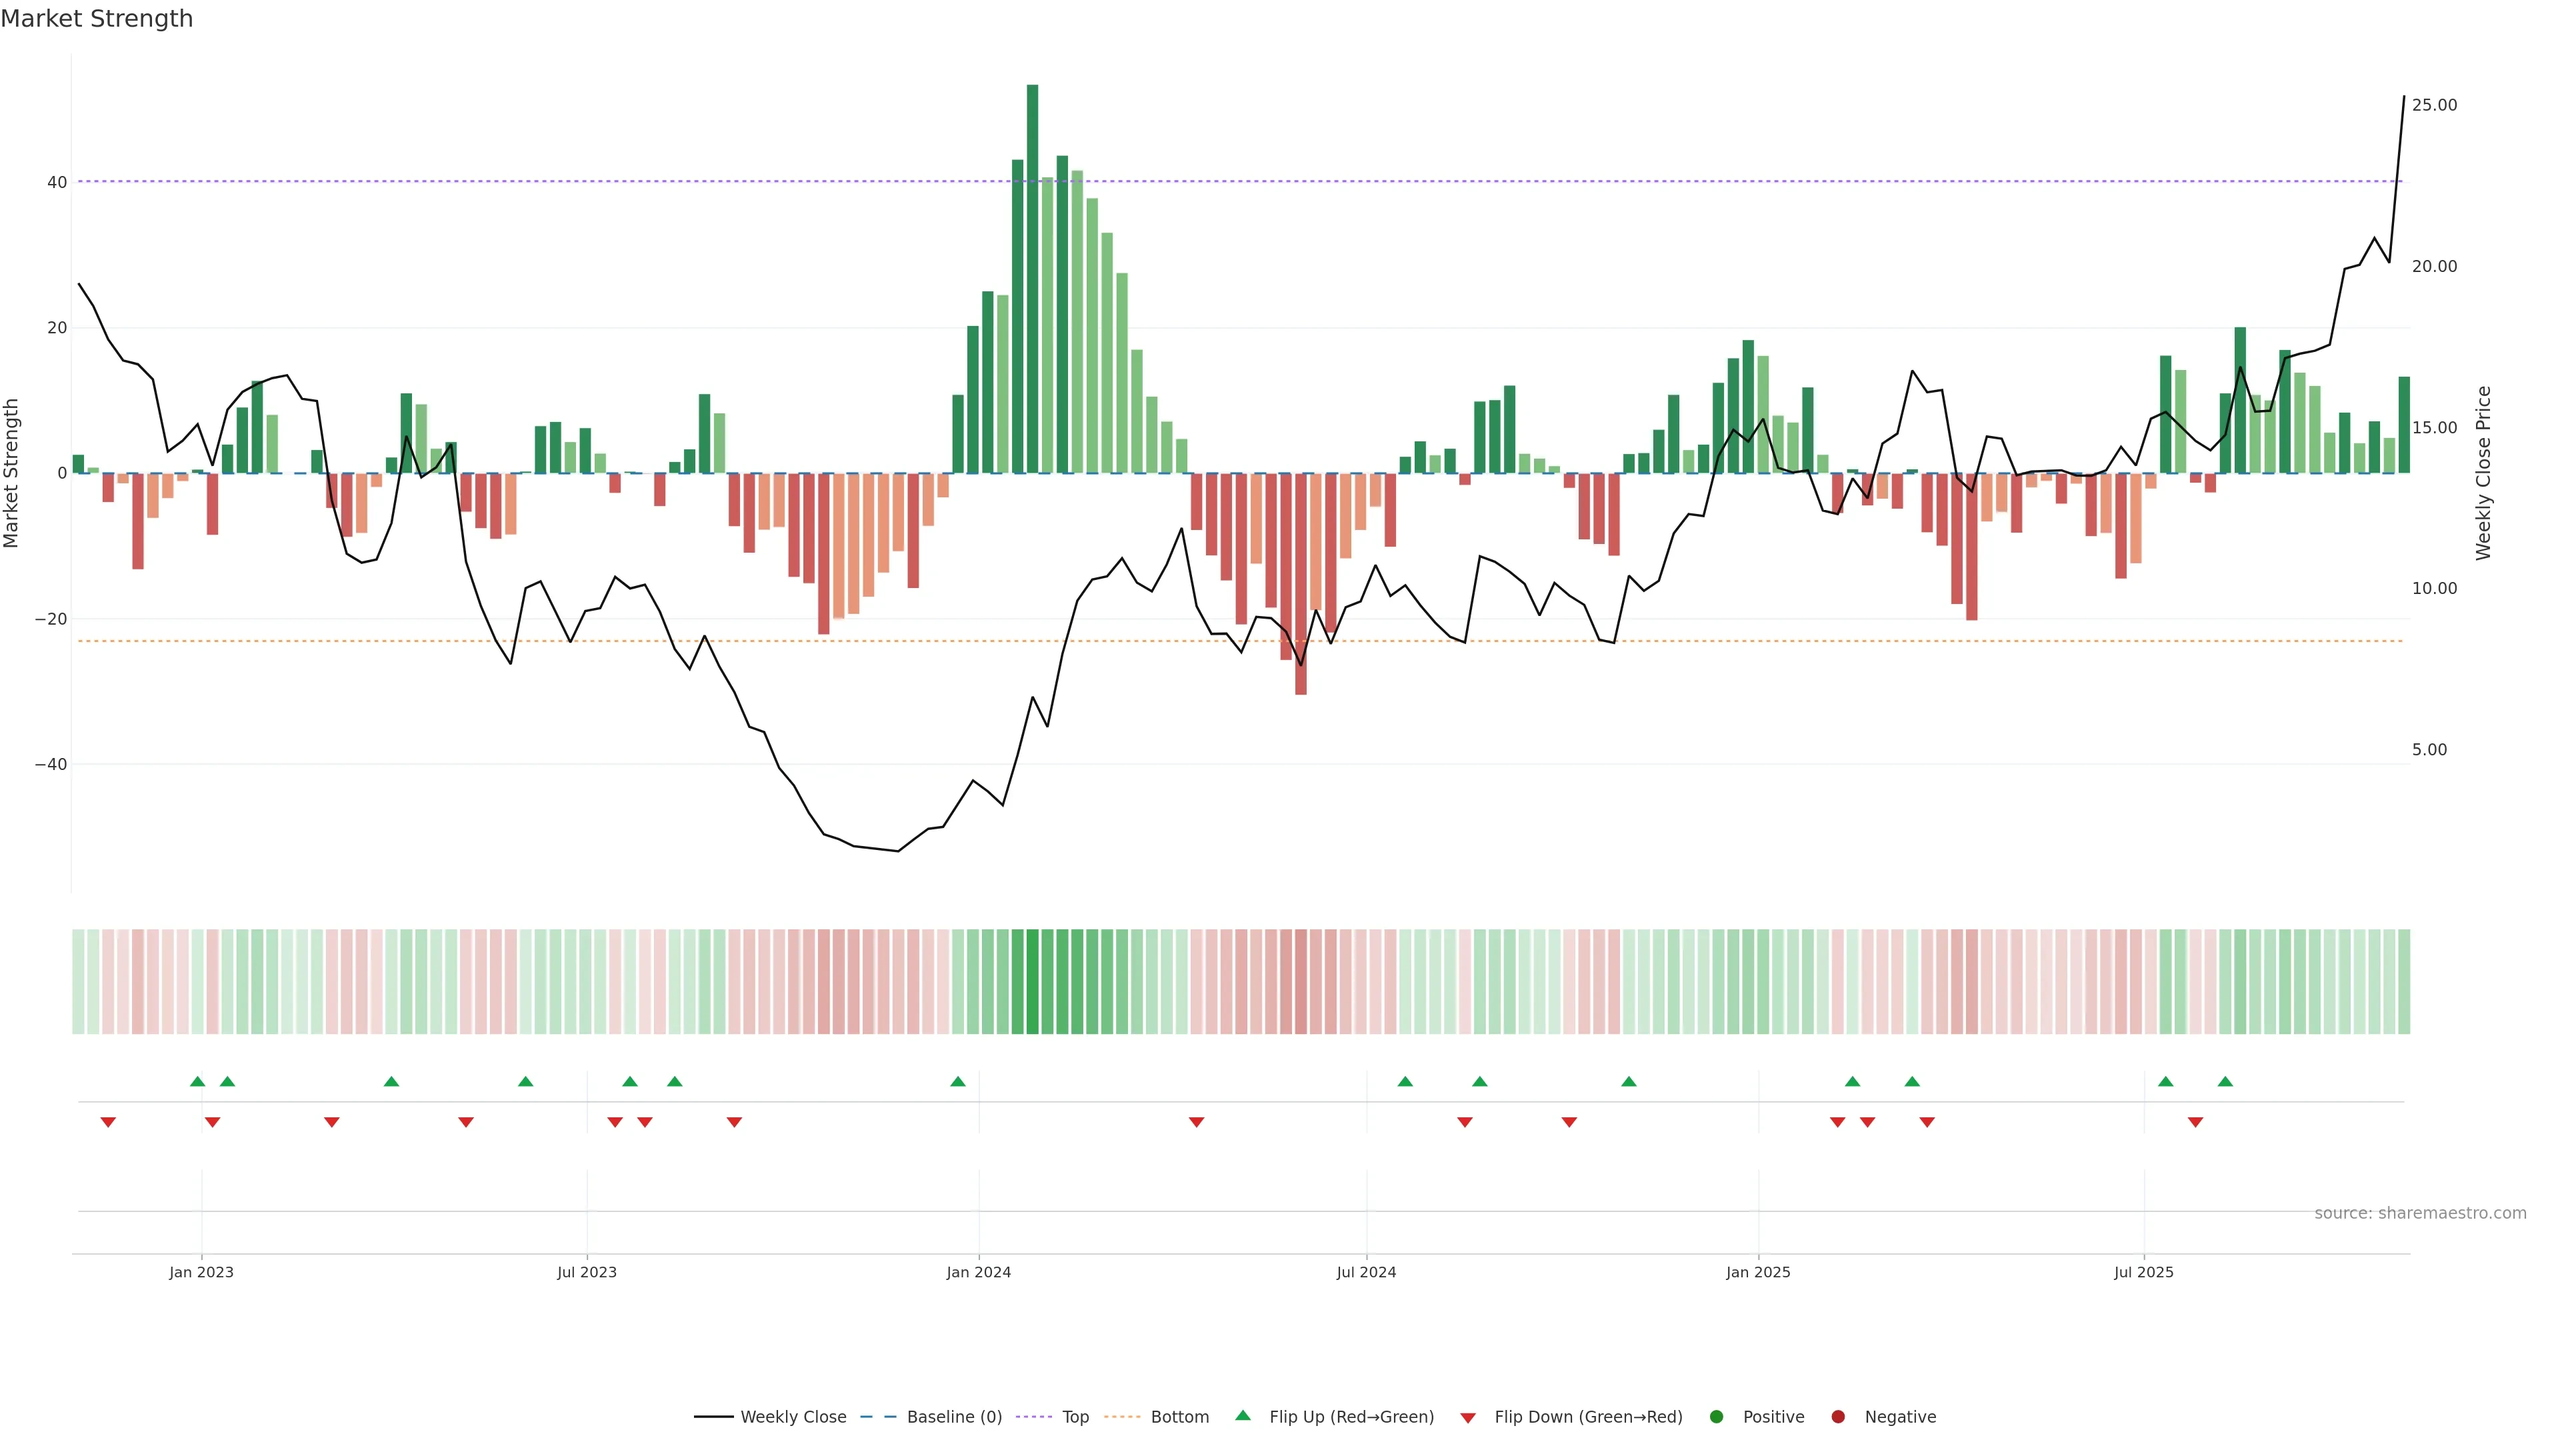The height and width of the screenshot is (1440, 2560).
Task: Click the green Positive legend dot
Action: tap(1716, 1417)
